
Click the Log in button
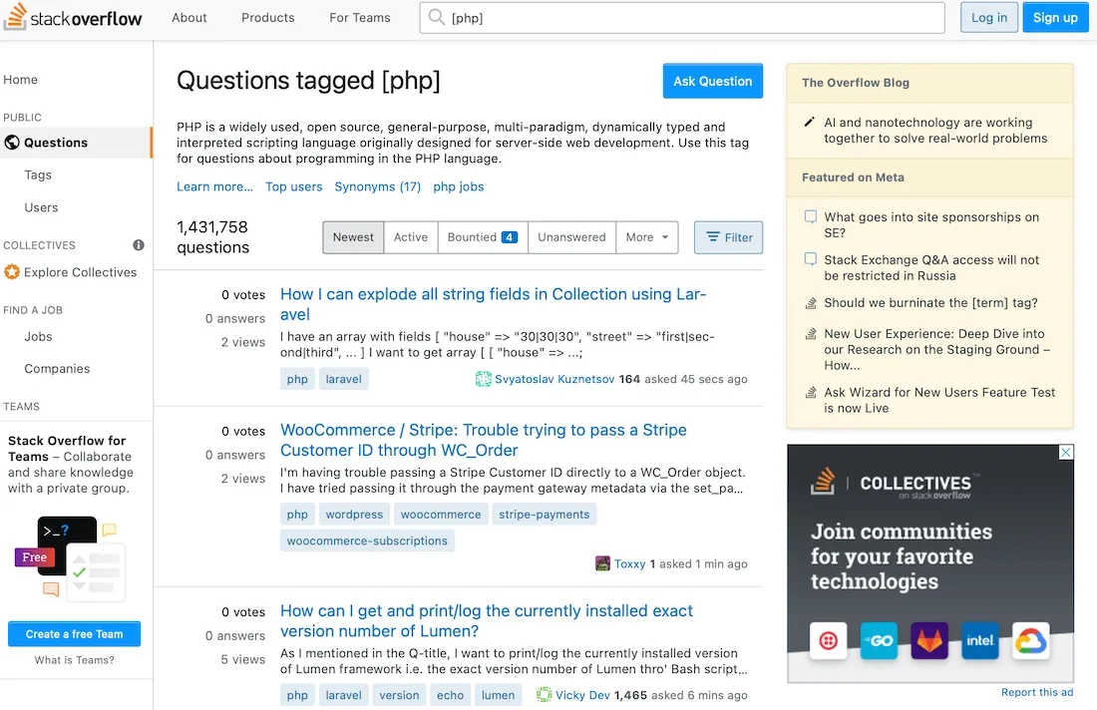[x=988, y=18]
